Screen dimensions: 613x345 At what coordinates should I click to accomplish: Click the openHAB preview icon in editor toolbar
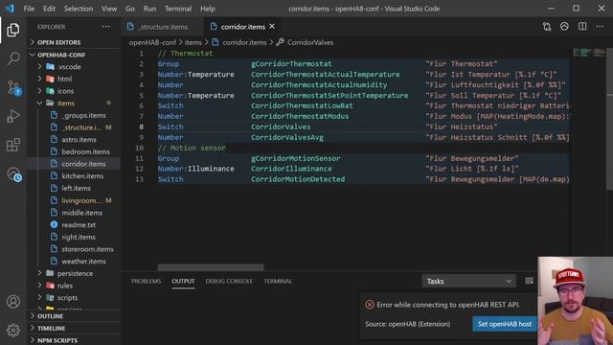click(x=564, y=27)
